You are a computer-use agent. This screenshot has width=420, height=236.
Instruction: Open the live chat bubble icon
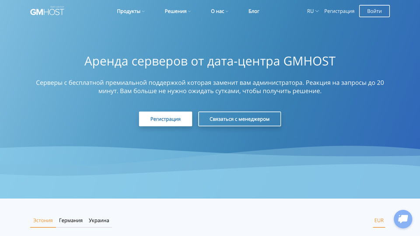(403, 219)
